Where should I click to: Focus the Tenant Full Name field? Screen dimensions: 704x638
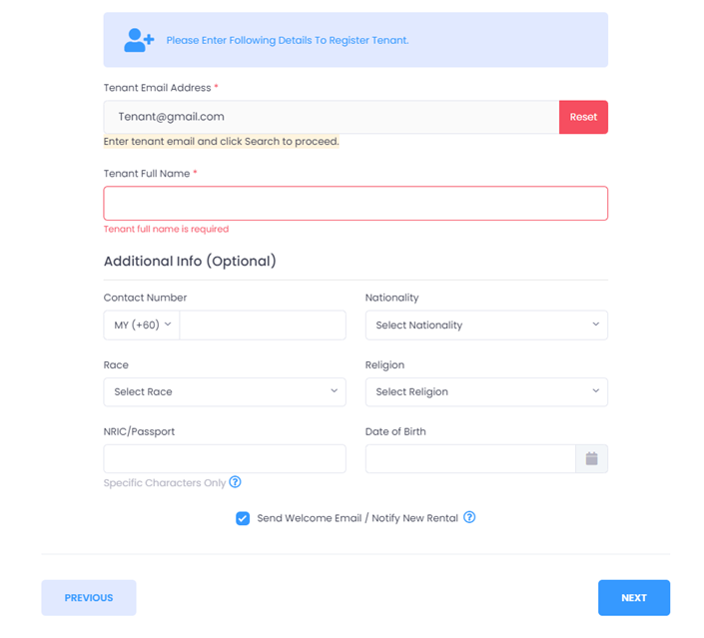[355, 203]
